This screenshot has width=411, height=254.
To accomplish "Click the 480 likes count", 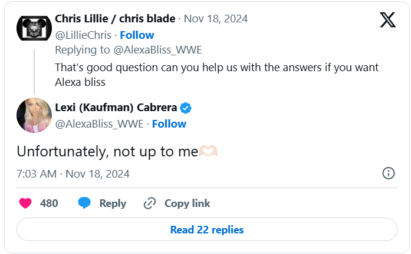I will (49, 203).
